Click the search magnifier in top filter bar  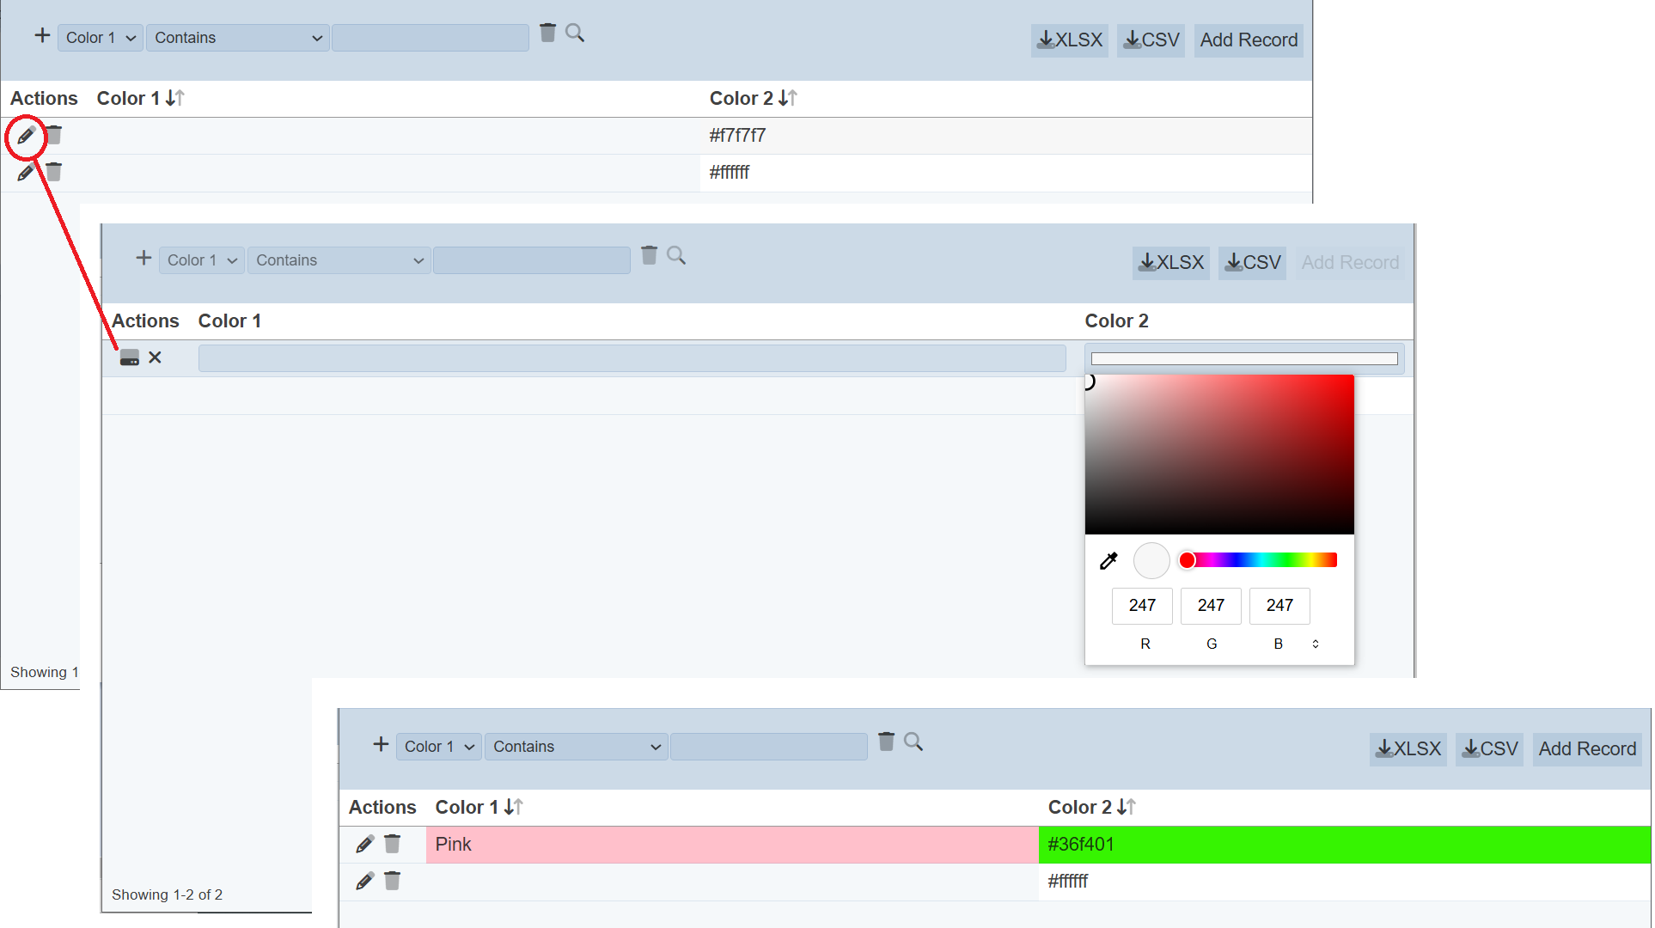tap(575, 34)
